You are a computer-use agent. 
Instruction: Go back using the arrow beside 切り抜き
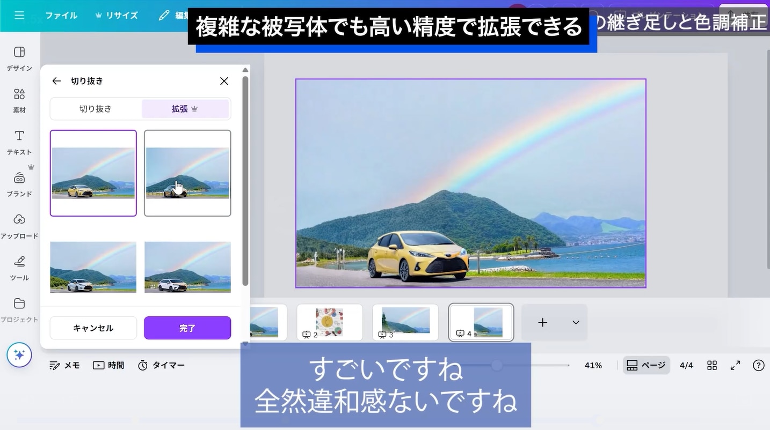click(56, 81)
